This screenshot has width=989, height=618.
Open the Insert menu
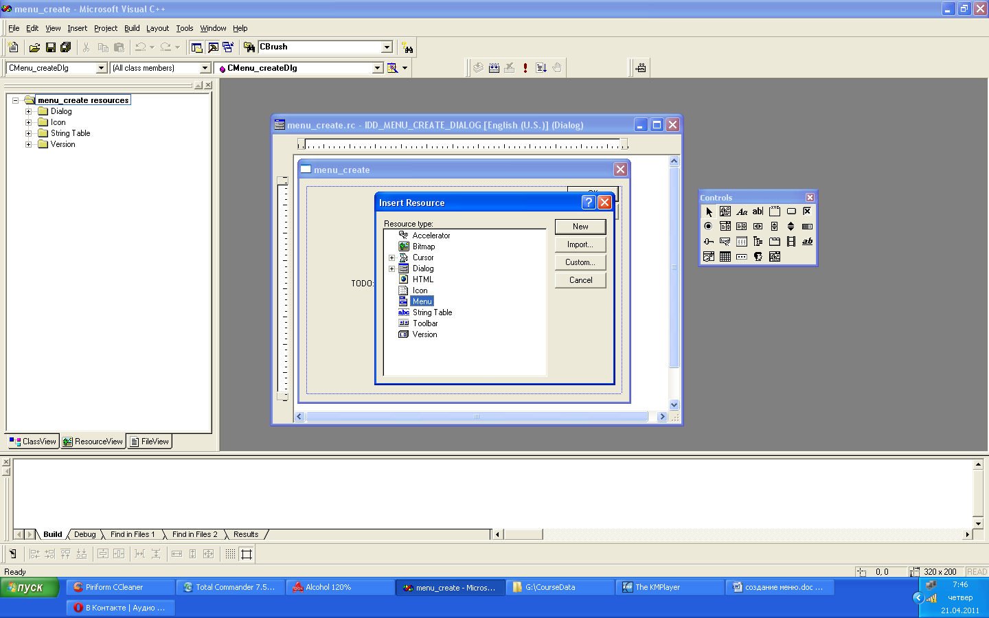pos(77,28)
